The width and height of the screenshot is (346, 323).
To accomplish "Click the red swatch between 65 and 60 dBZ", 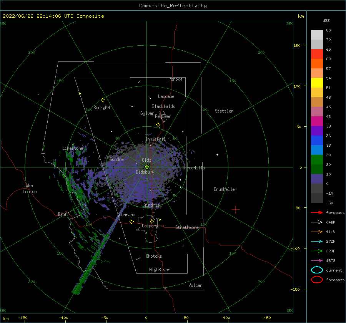I will tap(317, 54).
